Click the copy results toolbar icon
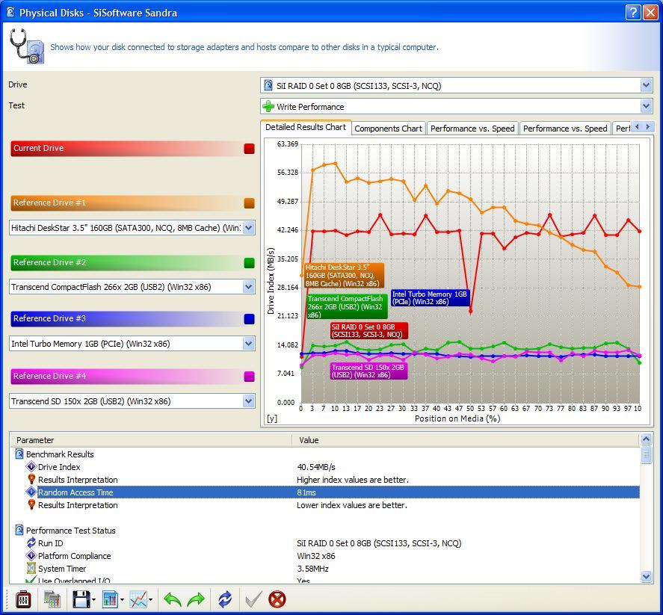This screenshot has height=615, width=663. click(52, 599)
